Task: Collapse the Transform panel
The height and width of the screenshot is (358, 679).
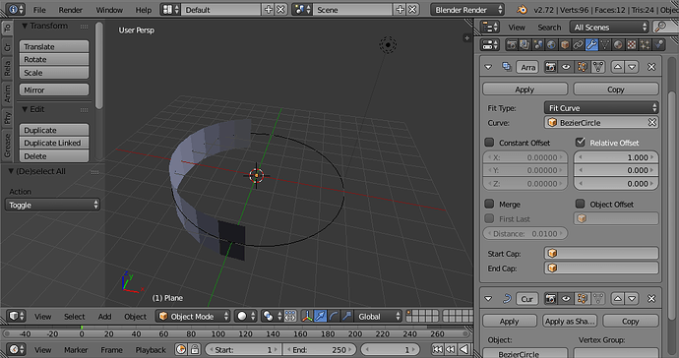Action: tap(26, 26)
